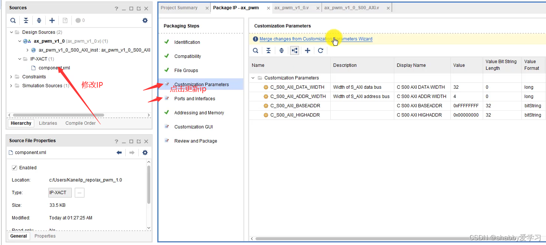Go forward with the Source File Properties arrow
This screenshot has height=245, width=546.
pos(132,153)
